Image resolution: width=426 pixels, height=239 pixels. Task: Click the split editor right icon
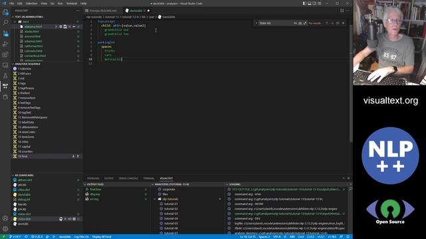click(x=341, y=11)
